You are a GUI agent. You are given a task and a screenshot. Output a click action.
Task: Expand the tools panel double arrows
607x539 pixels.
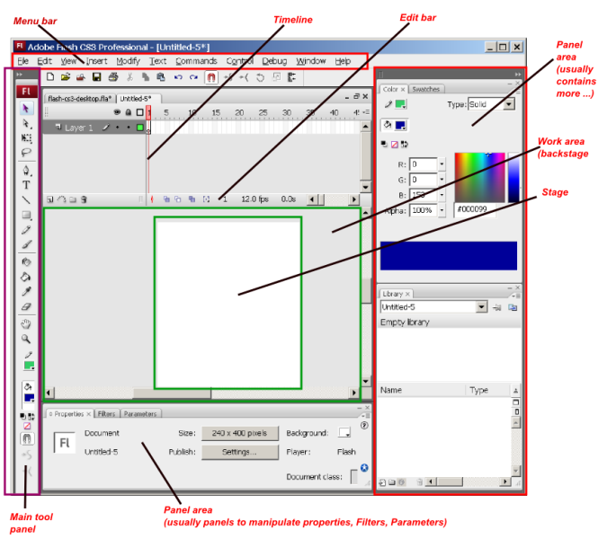(20, 75)
